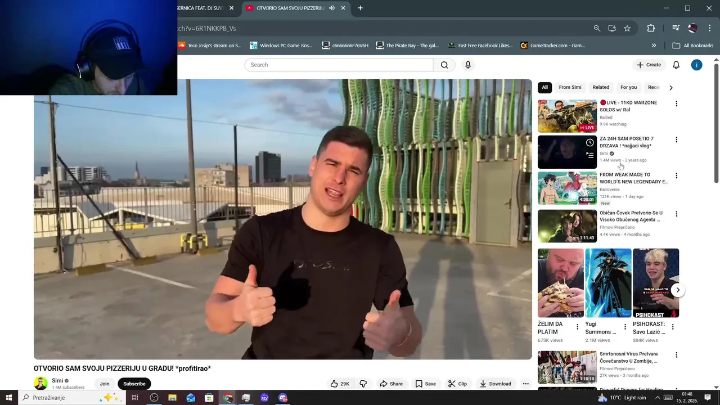Screen dimensions: 720x405
Task: Download the video
Action: point(496,384)
